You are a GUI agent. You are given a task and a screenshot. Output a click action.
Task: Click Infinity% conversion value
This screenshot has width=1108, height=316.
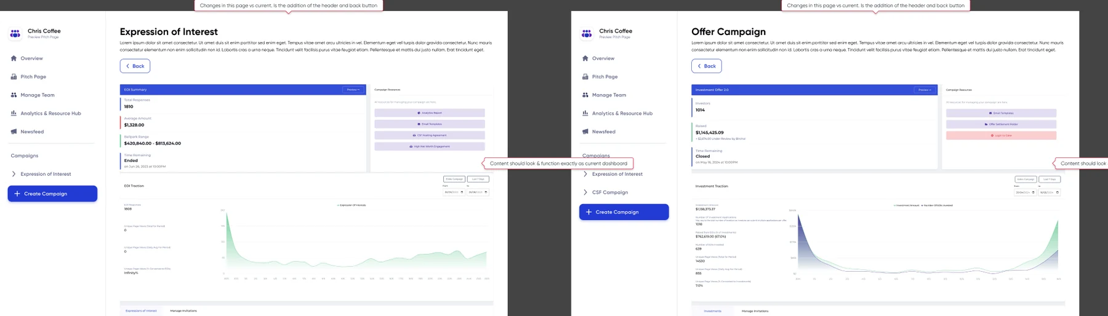(x=131, y=273)
